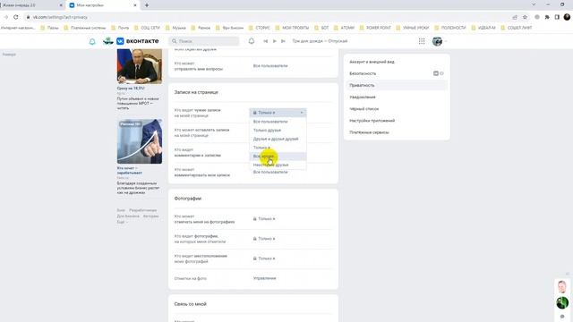Open the МОИ ПРОЕКТЫ bookmark folder
Image resolution: width=573 pixels, height=322 pixels.
tap(292, 28)
